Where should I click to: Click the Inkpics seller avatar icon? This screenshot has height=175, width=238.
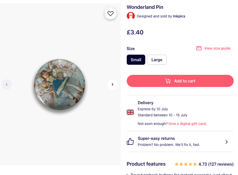131,16
